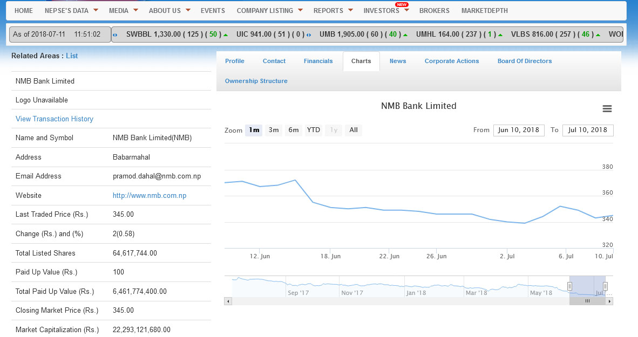Image resolution: width=638 pixels, height=337 pixels.
Task: Click the '2. Jul' x-axis label
Action: tap(507, 256)
